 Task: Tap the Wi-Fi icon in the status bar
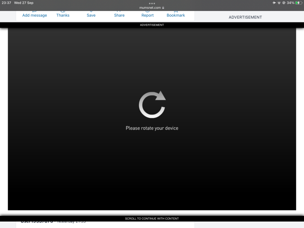pos(280,3)
